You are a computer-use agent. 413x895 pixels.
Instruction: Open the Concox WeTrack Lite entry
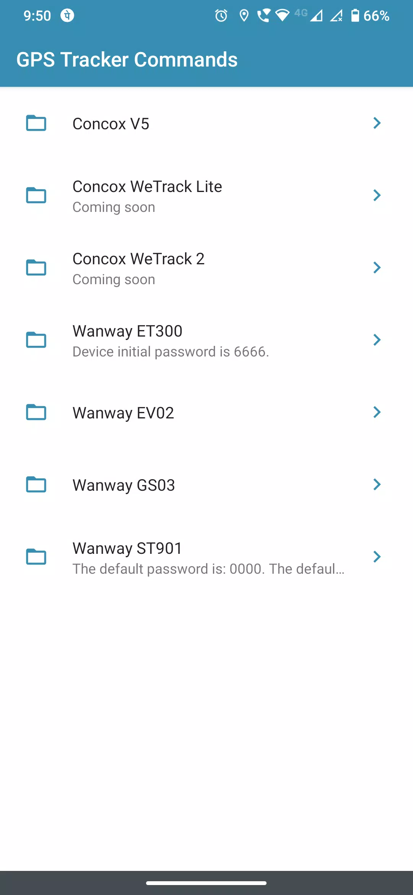[206, 195]
